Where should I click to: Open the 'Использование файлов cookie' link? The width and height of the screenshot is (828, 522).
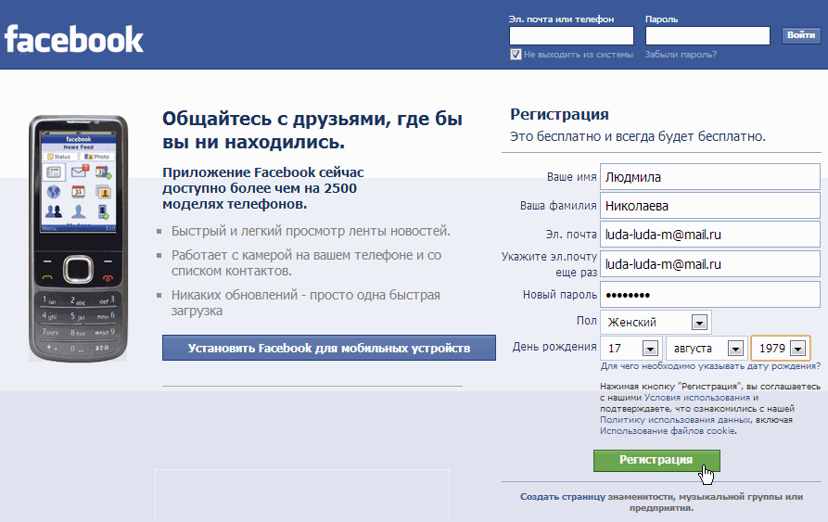pyautogui.click(x=668, y=431)
